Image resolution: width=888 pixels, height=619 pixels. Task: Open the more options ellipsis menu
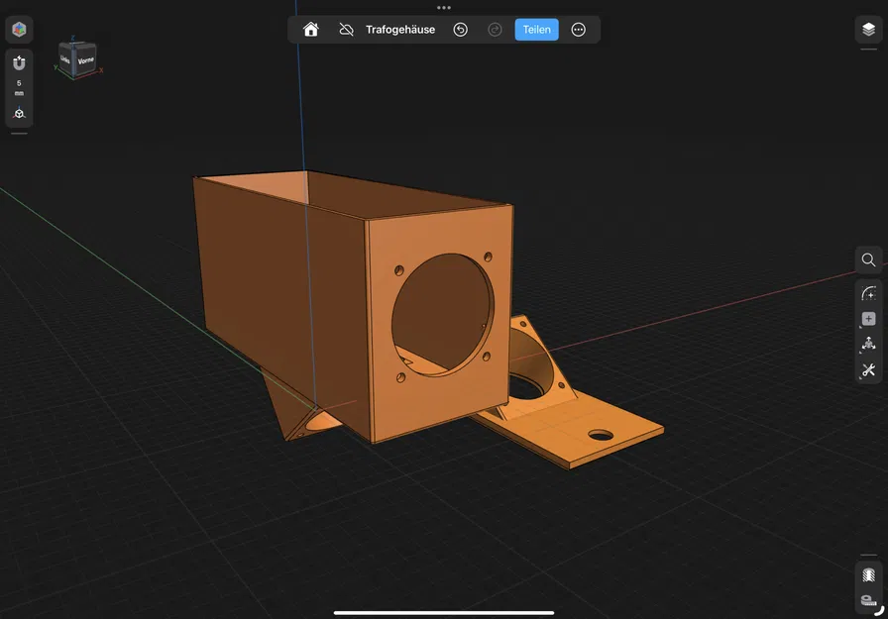point(578,30)
